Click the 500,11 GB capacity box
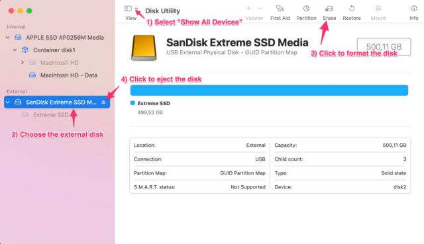Image resolution: width=424 pixels, height=244 pixels. pyautogui.click(x=384, y=47)
